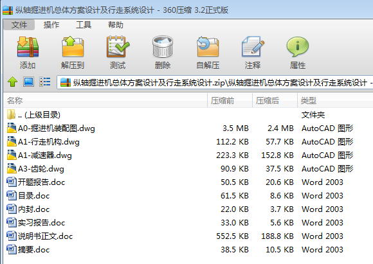Select file name A3-齿轮.dwg
This screenshot has height=264, width=373.
click(x=41, y=169)
